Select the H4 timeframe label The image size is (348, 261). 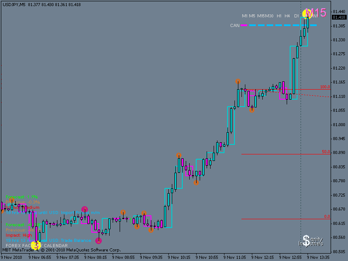pos(287,16)
